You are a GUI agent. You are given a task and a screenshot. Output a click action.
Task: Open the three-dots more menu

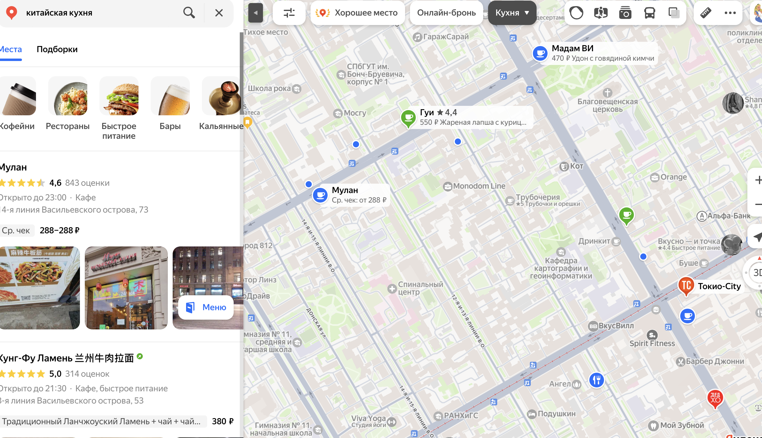[x=730, y=13]
